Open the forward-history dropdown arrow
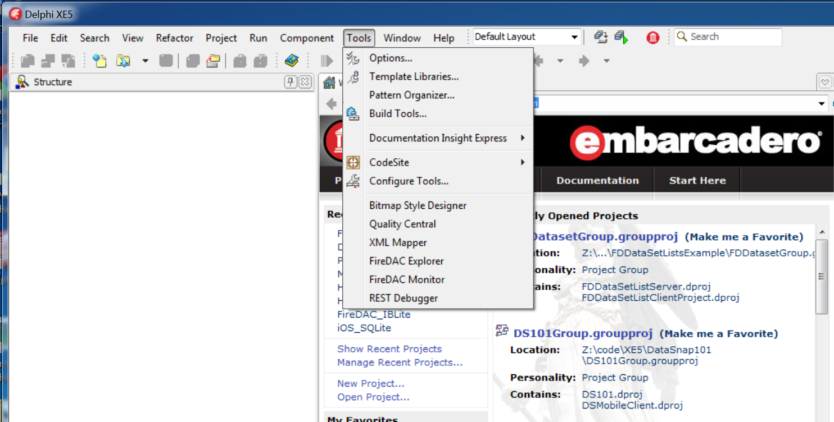This screenshot has width=834, height=422. pyautogui.click(x=606, y=61)
